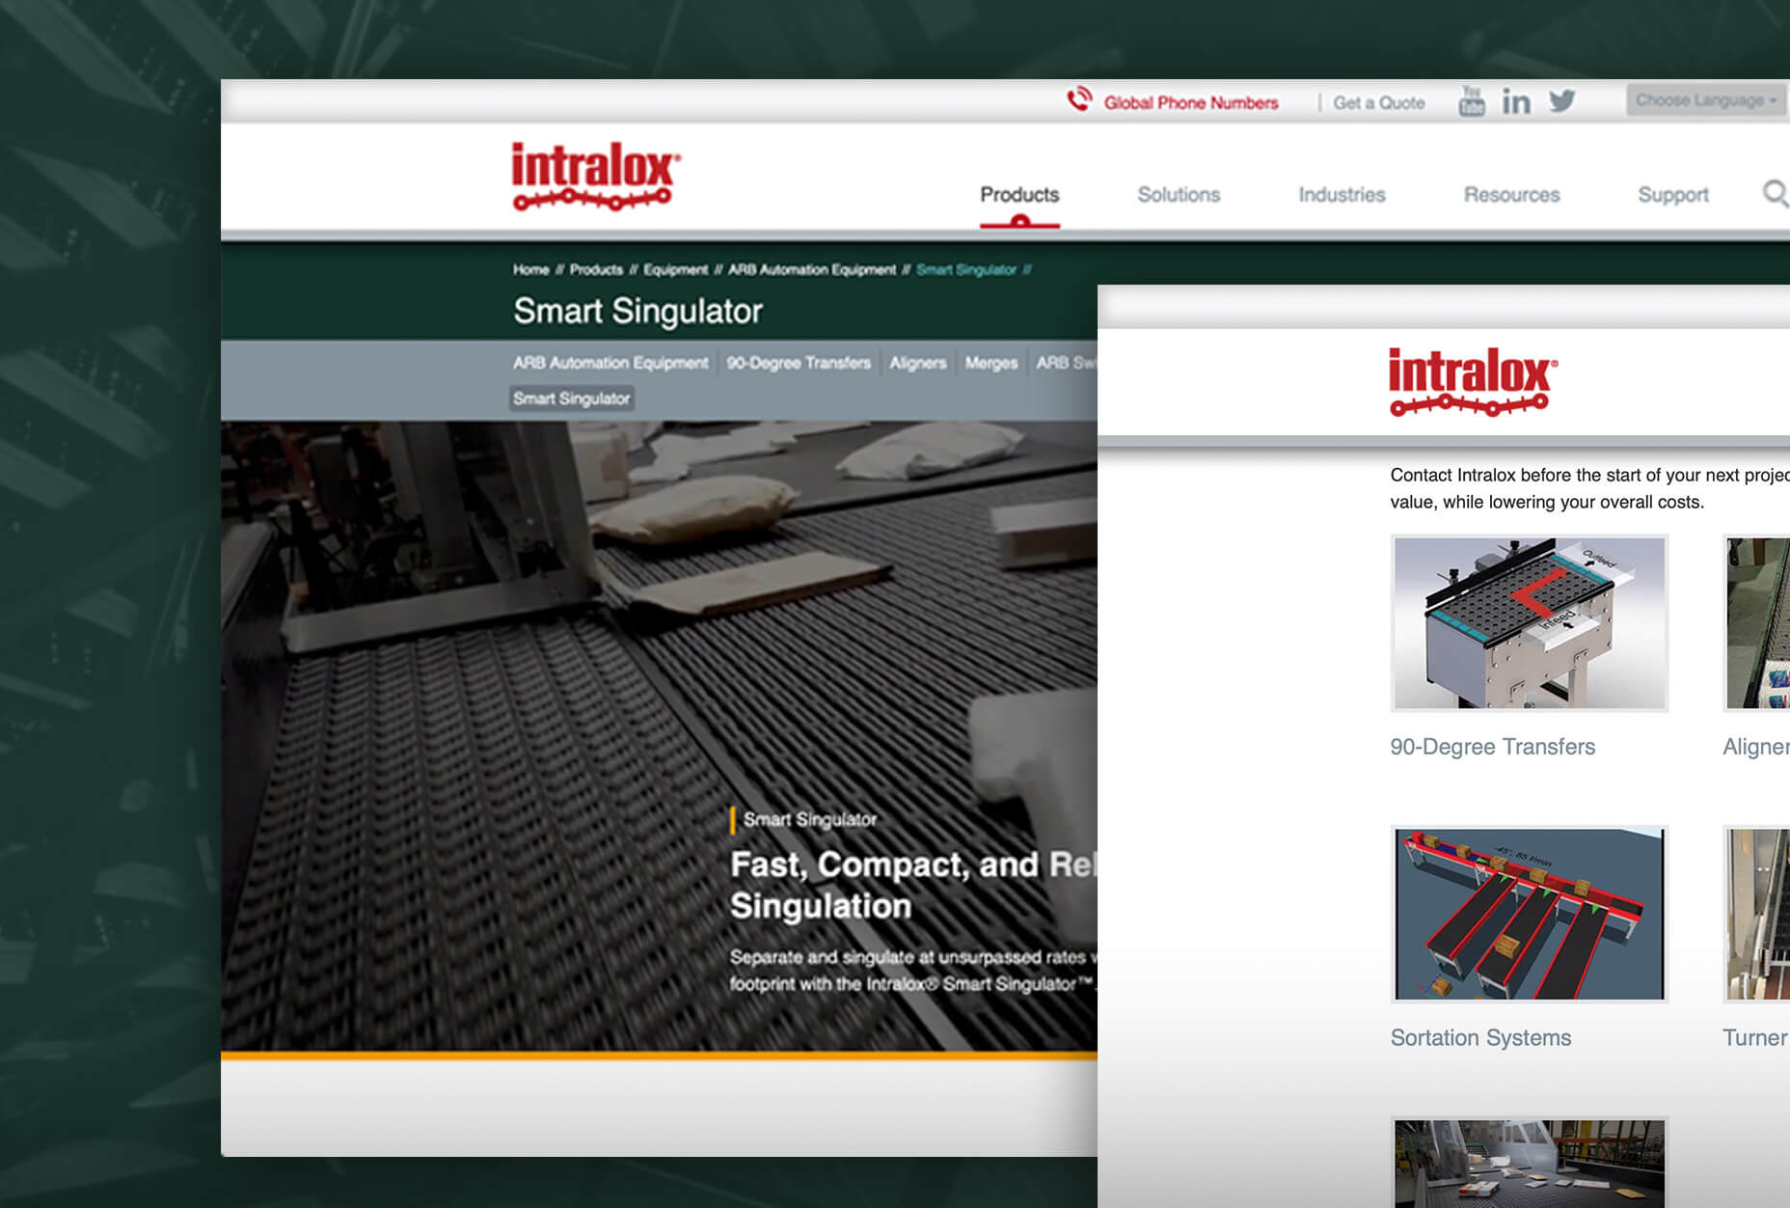
Task: Switch to the 90-Degree Transfers sub-tab
Action: pos(799,363)
